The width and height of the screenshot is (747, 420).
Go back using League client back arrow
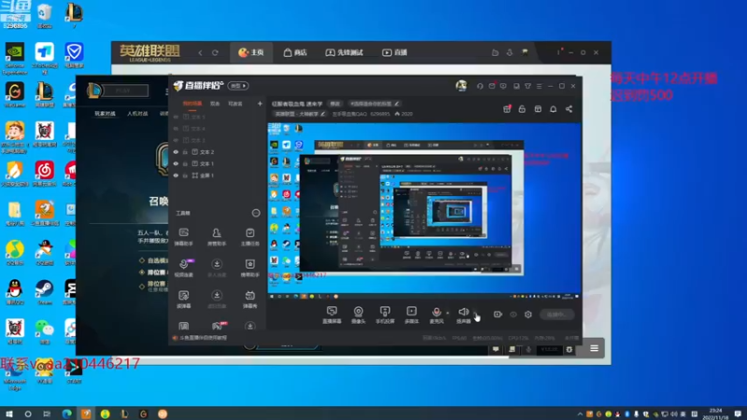pos(200,53)
